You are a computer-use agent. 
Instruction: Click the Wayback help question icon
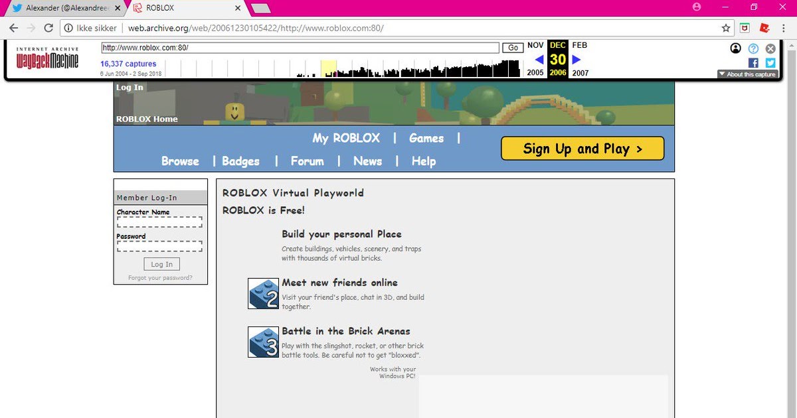753,48
